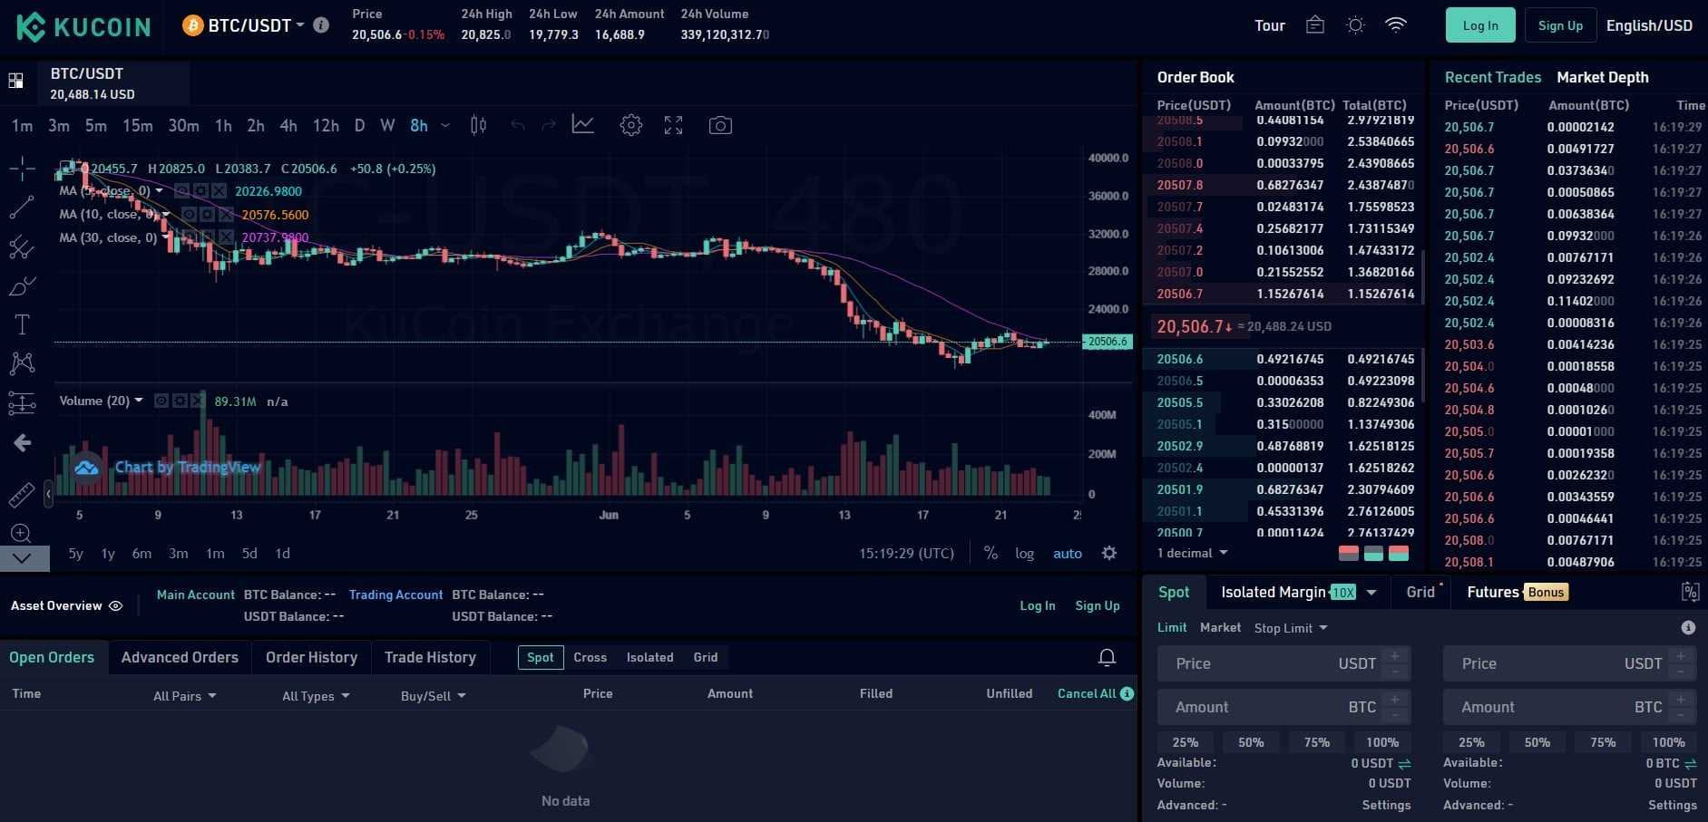This screenshot has width=1708, height=822.
Task: Select the Cross order filter
Action: click(590, 657)
